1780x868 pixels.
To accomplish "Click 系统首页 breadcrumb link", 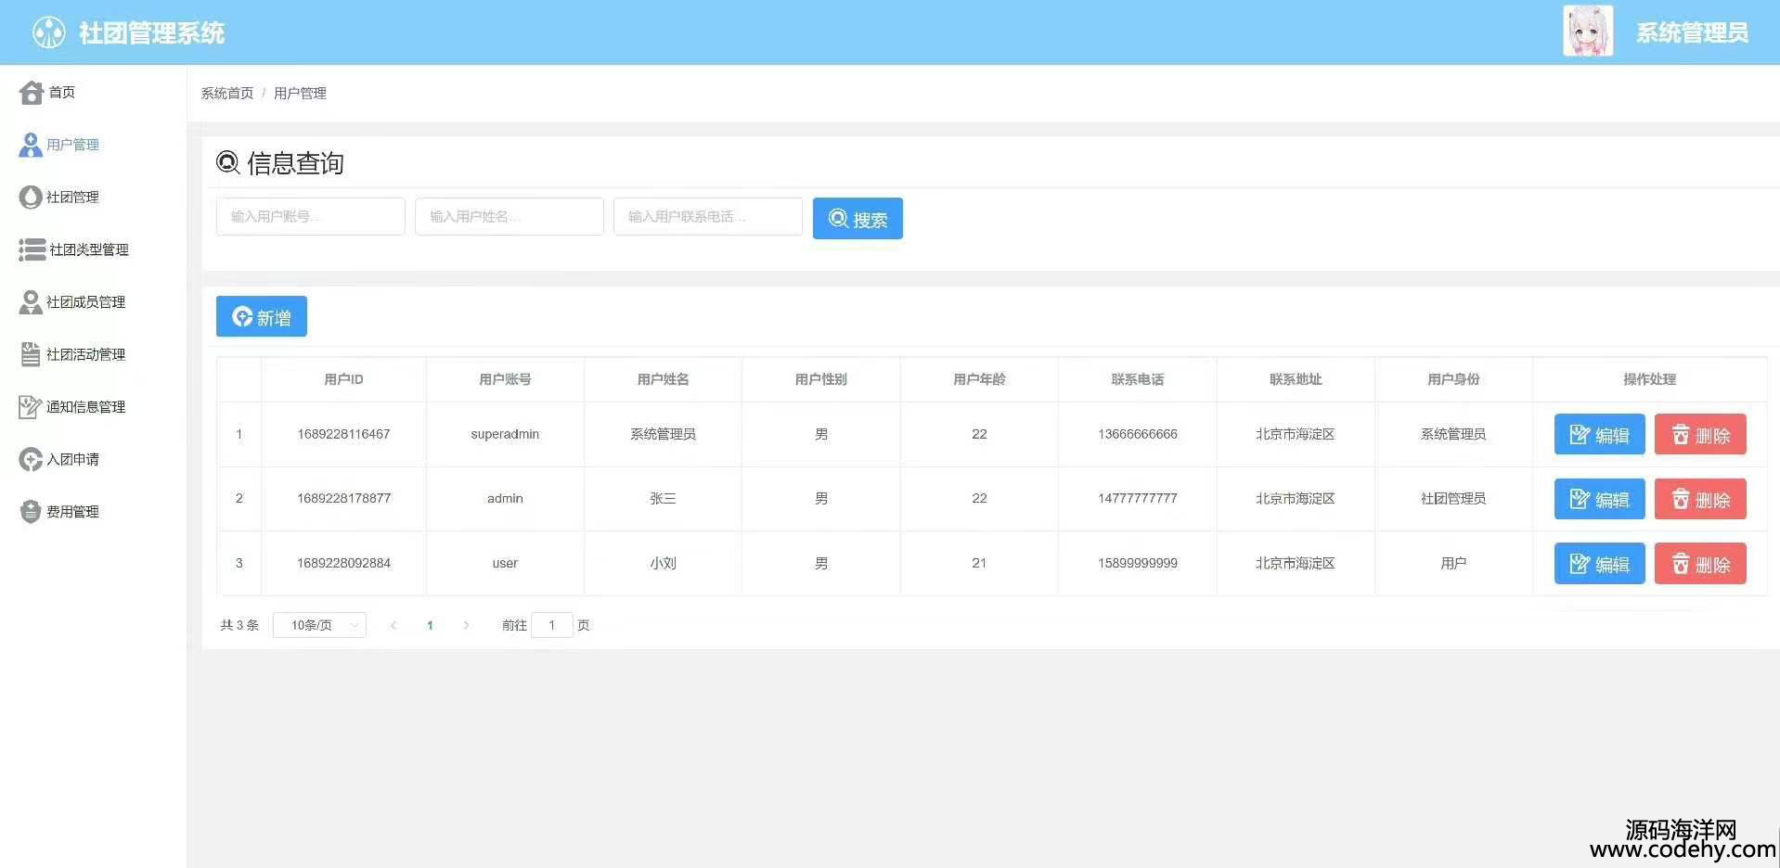I will [227, 94].
